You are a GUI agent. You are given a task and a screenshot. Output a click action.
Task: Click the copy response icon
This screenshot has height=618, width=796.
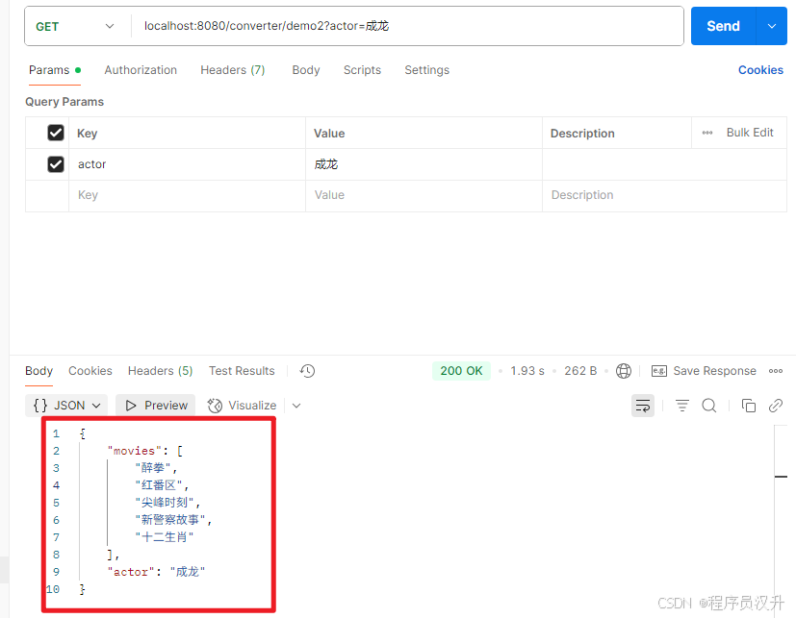point(749,406)
